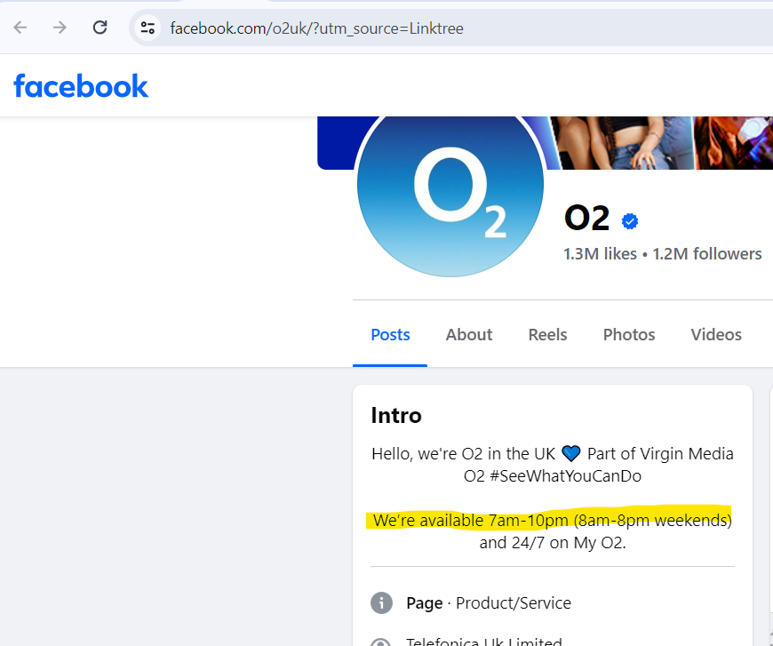Switch to the About tab

point(468,334)
